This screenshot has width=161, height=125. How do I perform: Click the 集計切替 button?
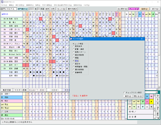coord(7,90)
